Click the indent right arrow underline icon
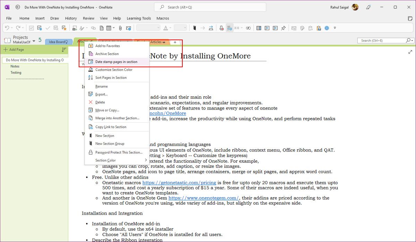This screenshot has height=242, width=416. click(x=211, y=28)
